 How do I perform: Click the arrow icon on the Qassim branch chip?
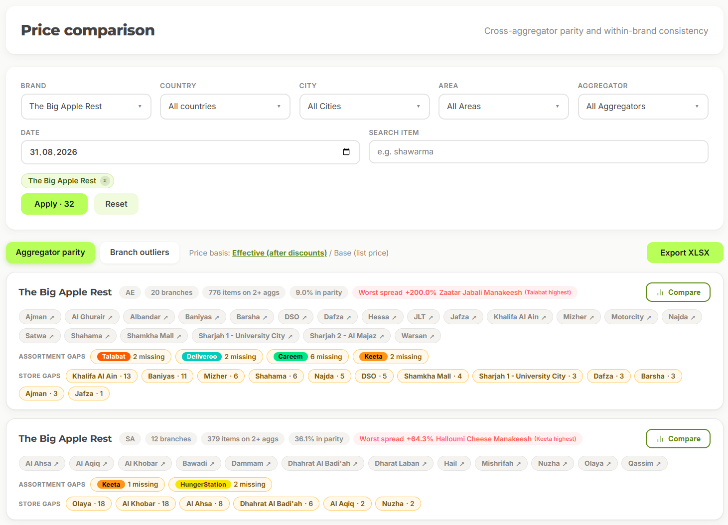pyautogui.click(x=658, y=464)
